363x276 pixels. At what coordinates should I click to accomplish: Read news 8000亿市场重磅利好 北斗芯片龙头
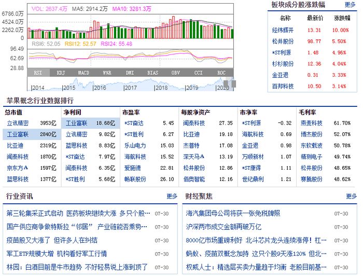tap(256, 240)
